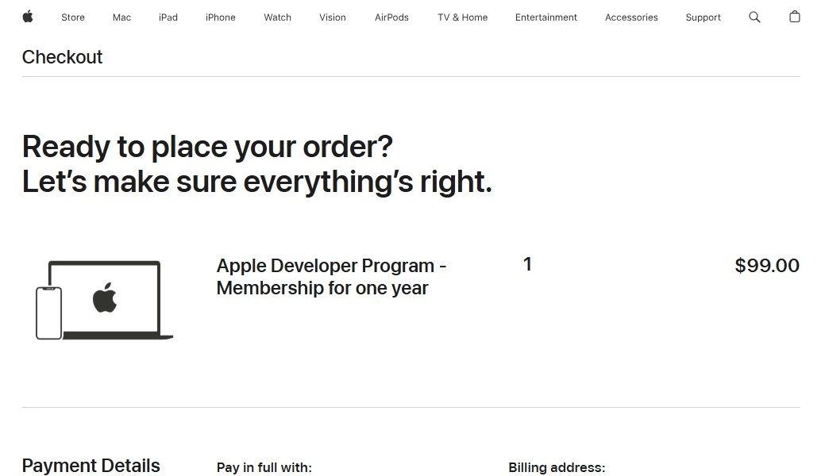Navigate to the Watch section

[x=277, y=17]
